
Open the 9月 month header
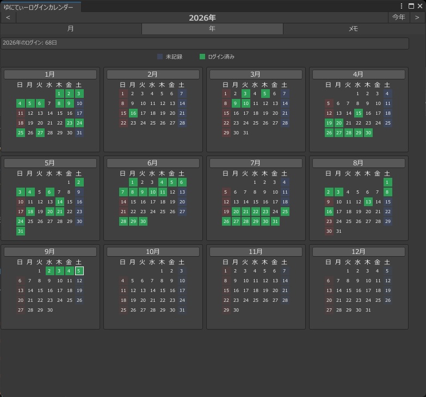pyautogui.click(x=50, y=252)
